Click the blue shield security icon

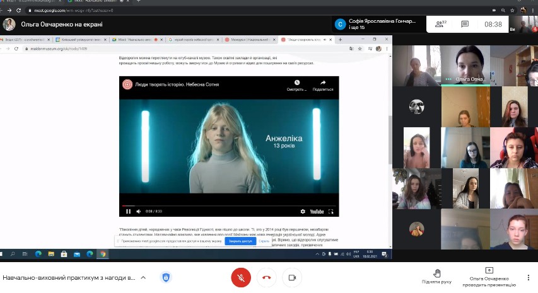click(x=166, y=277)
